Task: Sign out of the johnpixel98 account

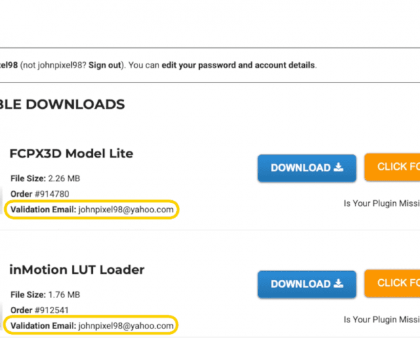Action: point(105,65)
